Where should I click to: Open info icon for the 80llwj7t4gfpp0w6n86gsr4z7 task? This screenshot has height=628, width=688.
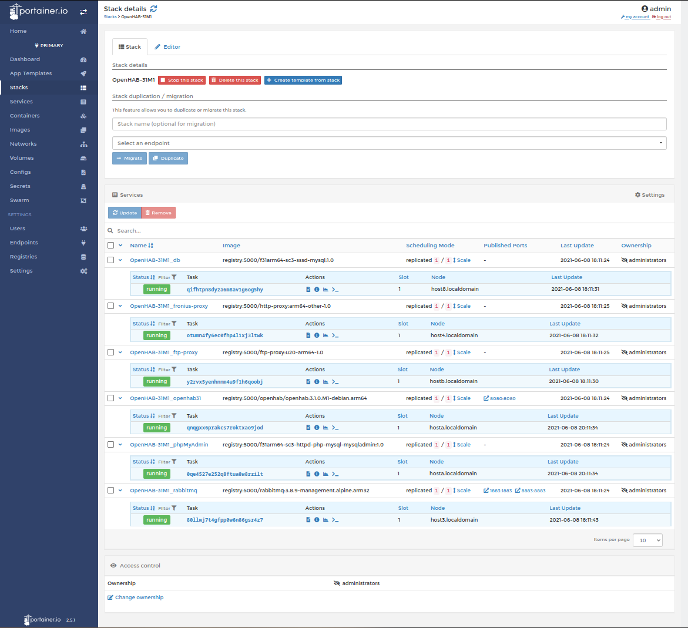[x=316, y=520]
